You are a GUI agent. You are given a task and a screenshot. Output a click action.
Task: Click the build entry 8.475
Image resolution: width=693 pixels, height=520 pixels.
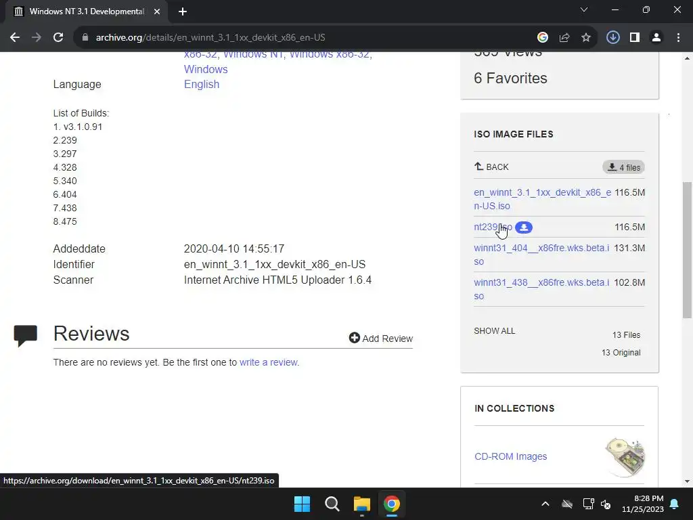(65, 221)
